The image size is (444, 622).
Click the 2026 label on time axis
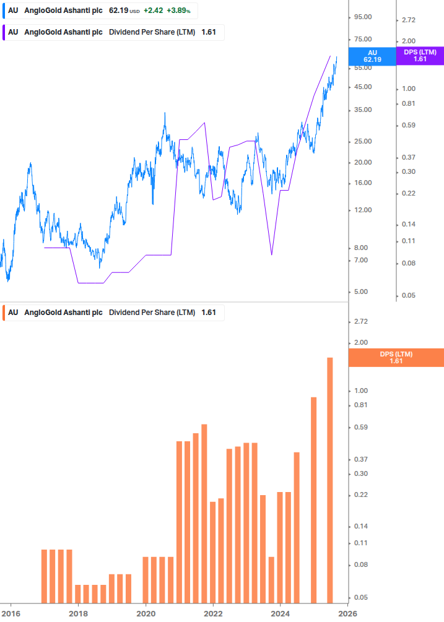pos(347,614)
